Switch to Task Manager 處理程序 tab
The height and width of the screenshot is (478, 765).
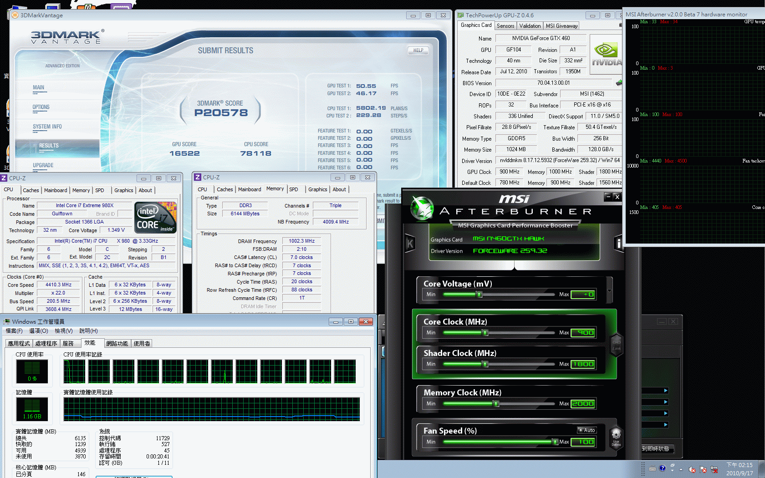(x=46, y=344)
